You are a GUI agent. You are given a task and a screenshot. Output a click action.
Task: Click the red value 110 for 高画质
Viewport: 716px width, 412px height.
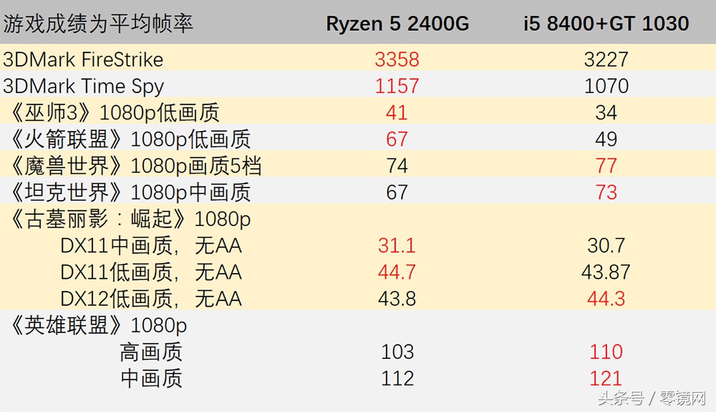[606, 352]
